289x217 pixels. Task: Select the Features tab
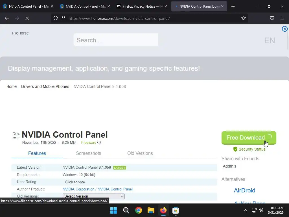[x=37, y=153]
